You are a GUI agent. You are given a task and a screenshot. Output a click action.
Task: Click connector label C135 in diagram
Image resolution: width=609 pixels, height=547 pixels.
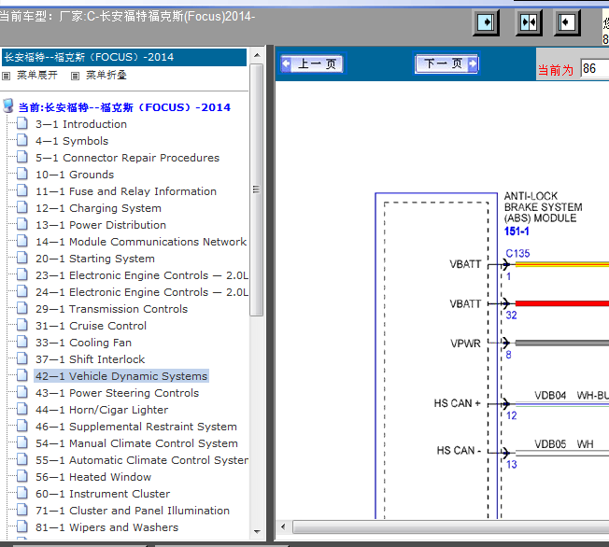(x=517, y=254)
